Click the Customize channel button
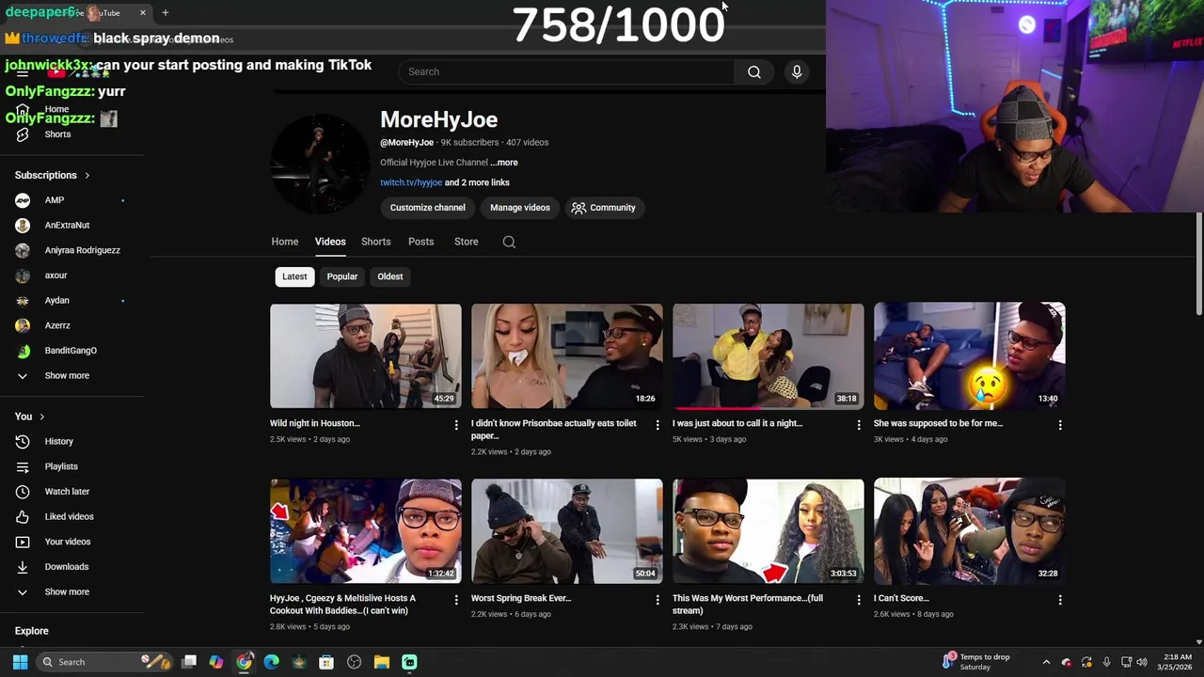Viewport: 1204px width, 677px height. [428, 208]
